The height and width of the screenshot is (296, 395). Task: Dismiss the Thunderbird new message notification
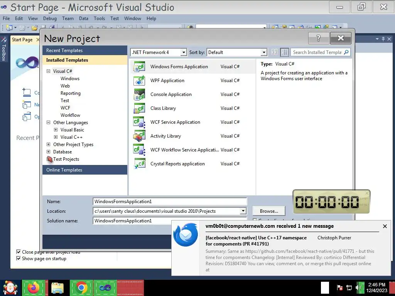pyautogui.click(x=385, y=226)
